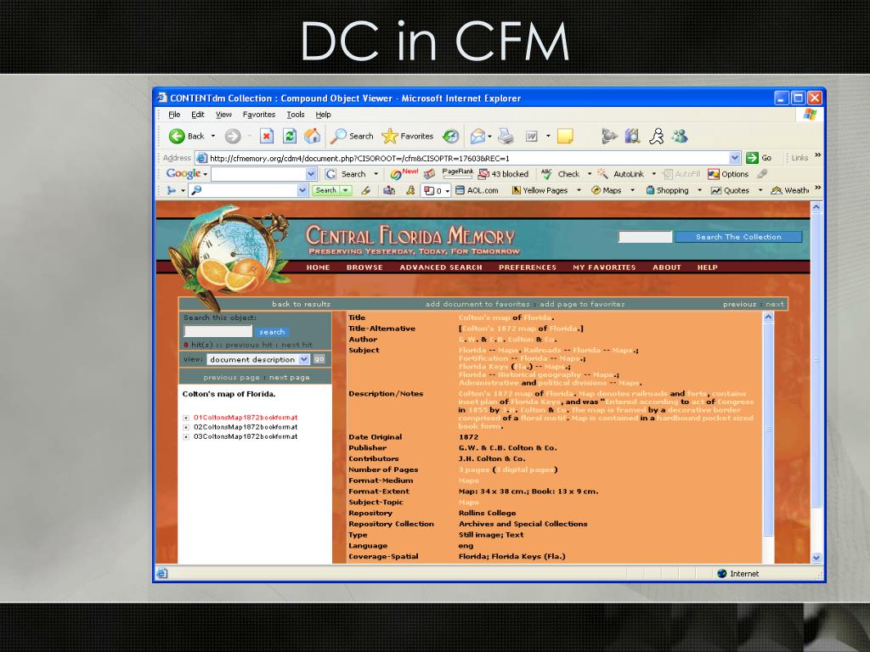Viewport: 870px width, 652px height.
Task: Expand the green Search button dropdown arrow
Action: click(x=346, y=190)
